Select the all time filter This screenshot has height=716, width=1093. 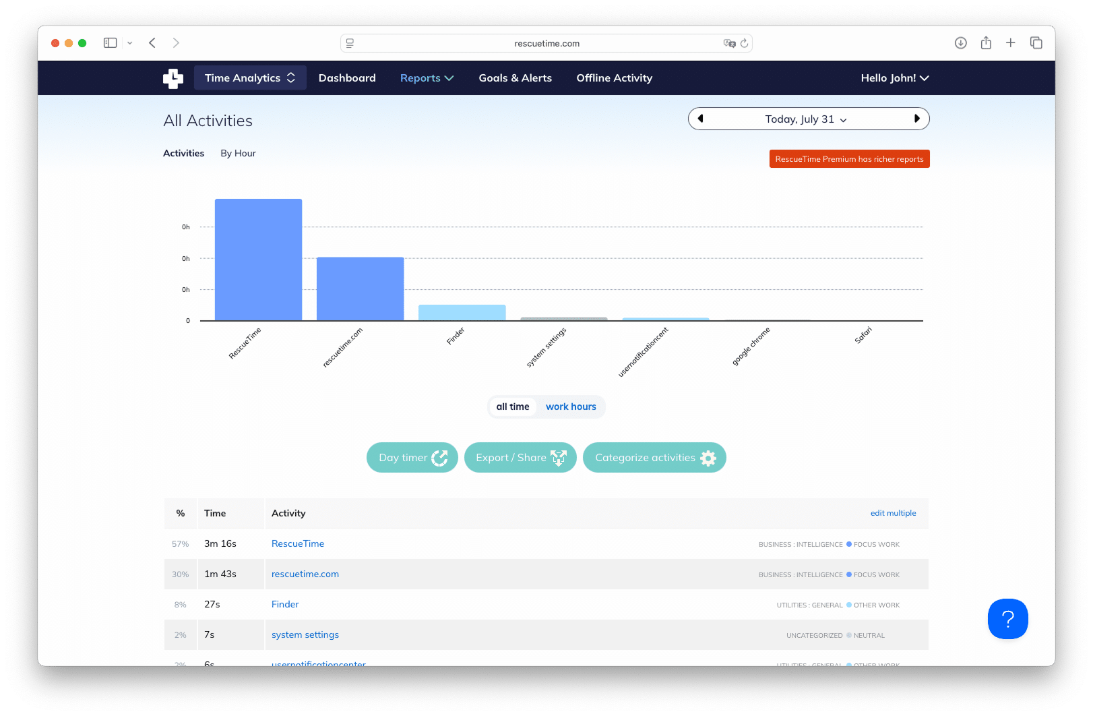click(513, 407)
